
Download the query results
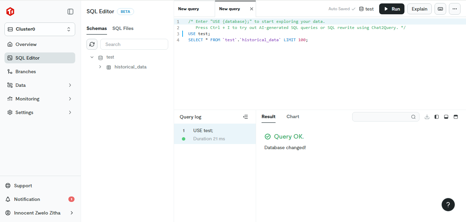[427, 117]
